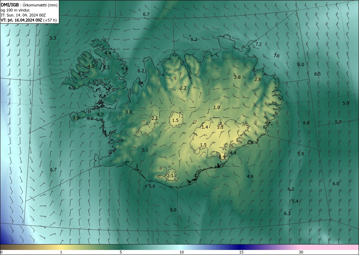
Task: Click the 1 tick on the color scale
Action: pyautogui.click(x=61, y=252)
